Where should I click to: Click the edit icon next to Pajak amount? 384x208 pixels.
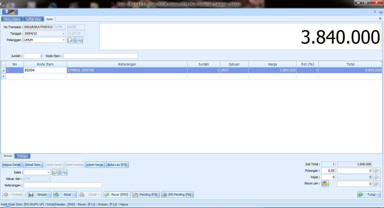coord(377,177)
